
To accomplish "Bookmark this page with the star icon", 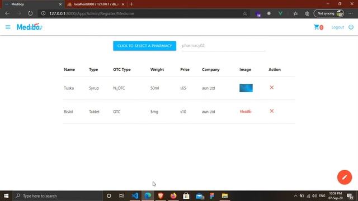I will (x=245, y=13).
